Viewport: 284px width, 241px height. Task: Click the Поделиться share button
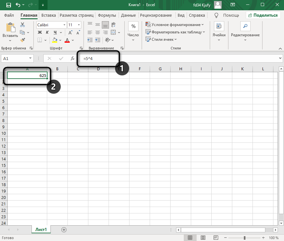tap(262, 15)
